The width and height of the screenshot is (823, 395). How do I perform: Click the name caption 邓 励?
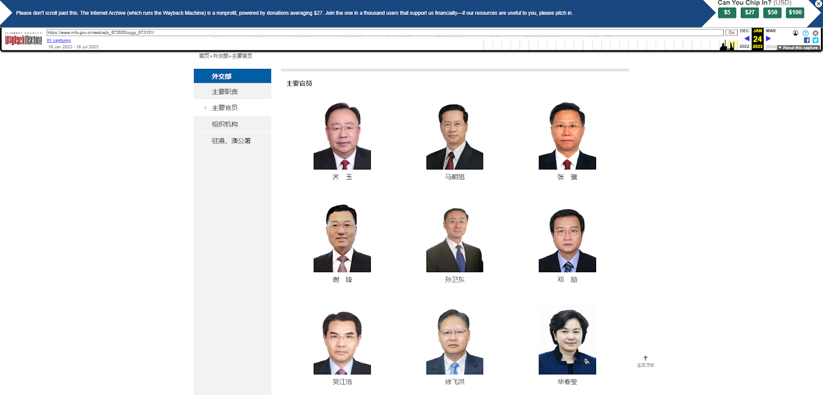click(x=567, y=280)
